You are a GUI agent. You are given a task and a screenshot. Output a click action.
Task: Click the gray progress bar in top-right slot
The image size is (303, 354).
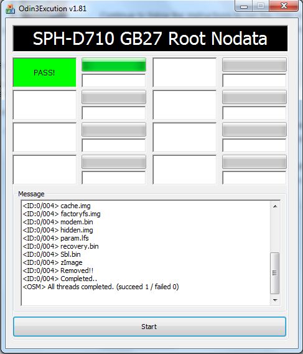point(254,65)
